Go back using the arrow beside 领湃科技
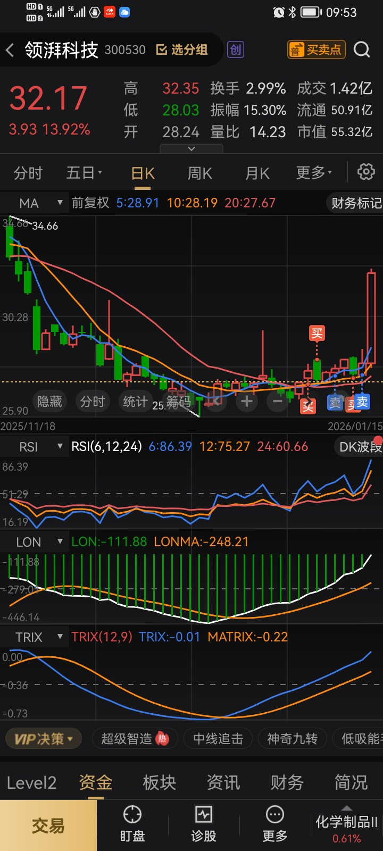This screenshot has width=383, height=851. click(x=10, y=51)
